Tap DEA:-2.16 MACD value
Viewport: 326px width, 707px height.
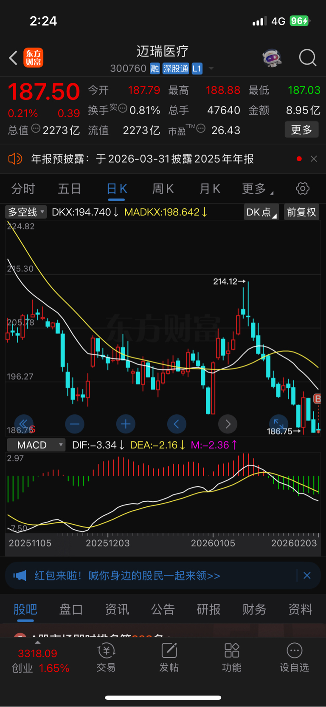click(157, 445)
